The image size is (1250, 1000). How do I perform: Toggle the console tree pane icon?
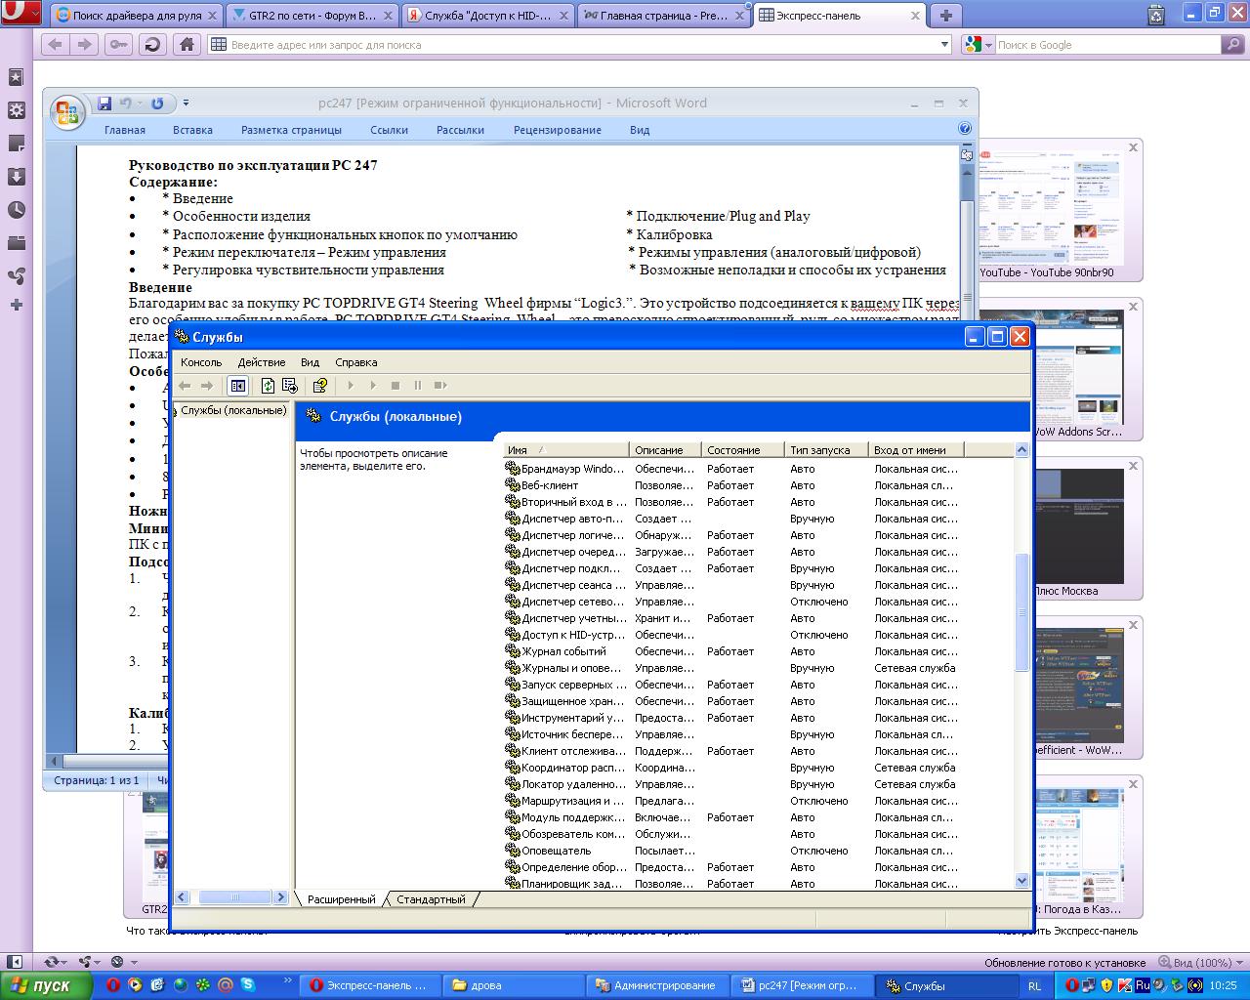tap(237, 386)
